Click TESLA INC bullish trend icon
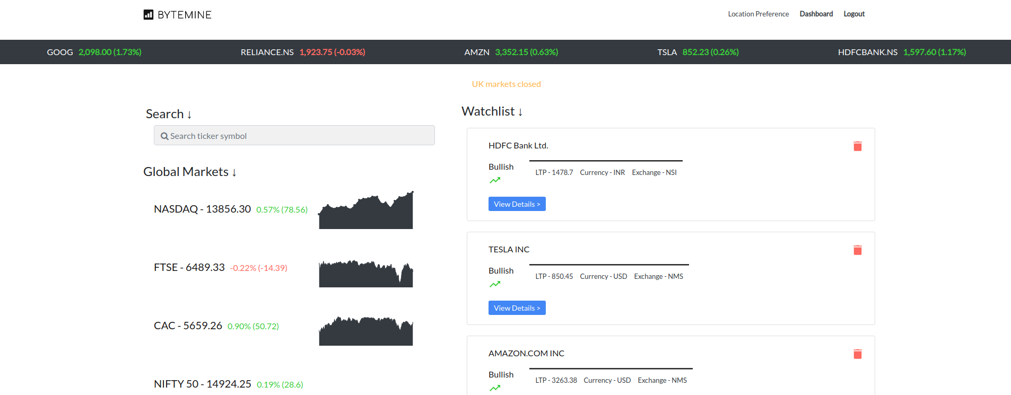This screenshot has height=395, width=1011. click(x=495, y=284)
